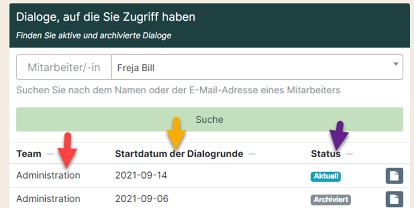Screen dimensions: 414x208
Task: Click sort icon beside Startdatum der Dialogrunde
Action: 252,154
